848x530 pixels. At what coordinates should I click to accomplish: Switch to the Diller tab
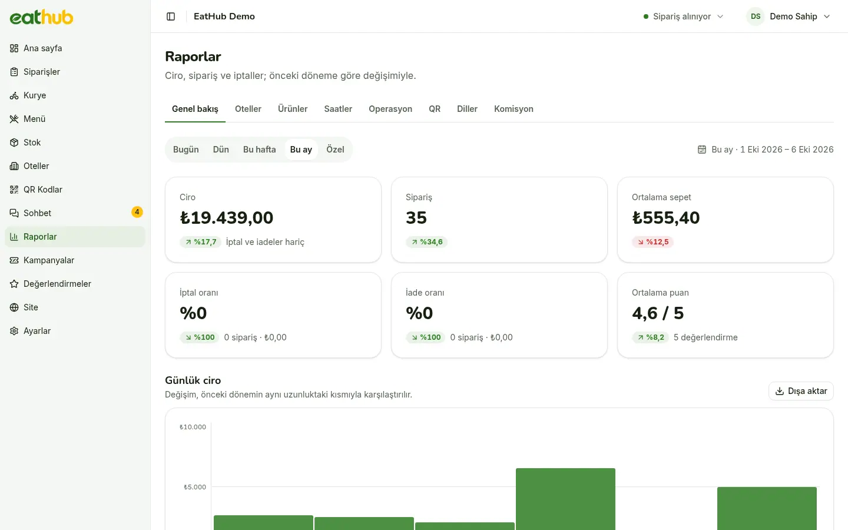tap(467, 109)
